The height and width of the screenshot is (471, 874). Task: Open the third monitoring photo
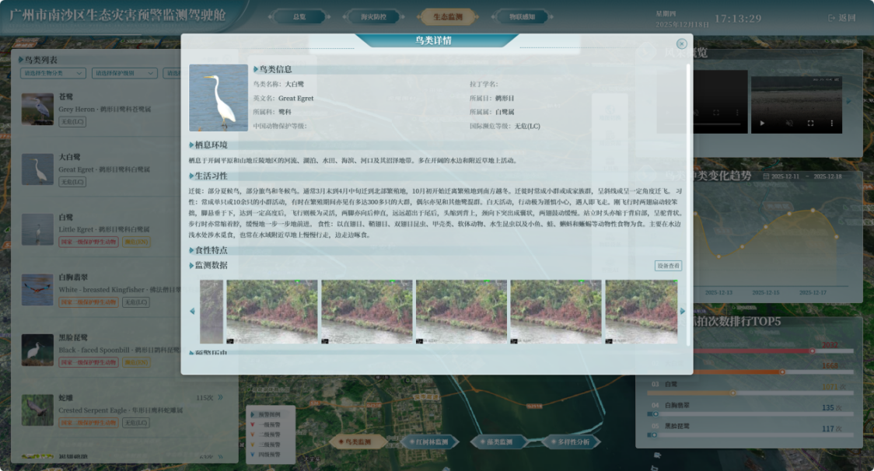click(x=462, y=312)
